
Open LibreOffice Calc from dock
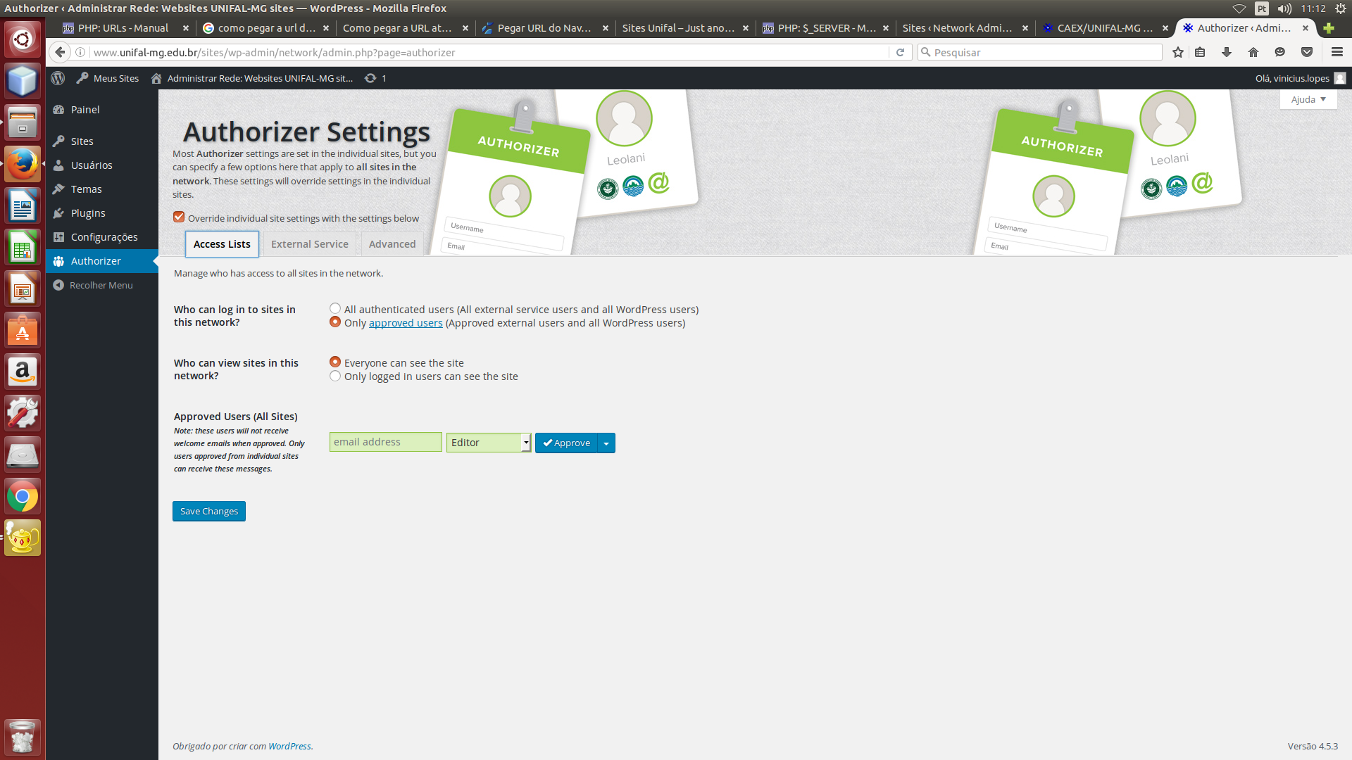pyautogui.click(x=23, y=248)
